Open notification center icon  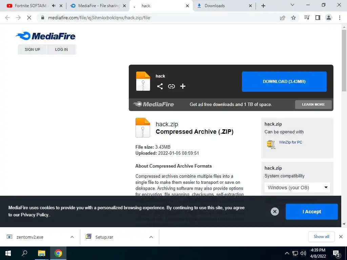tap(336, 254)
